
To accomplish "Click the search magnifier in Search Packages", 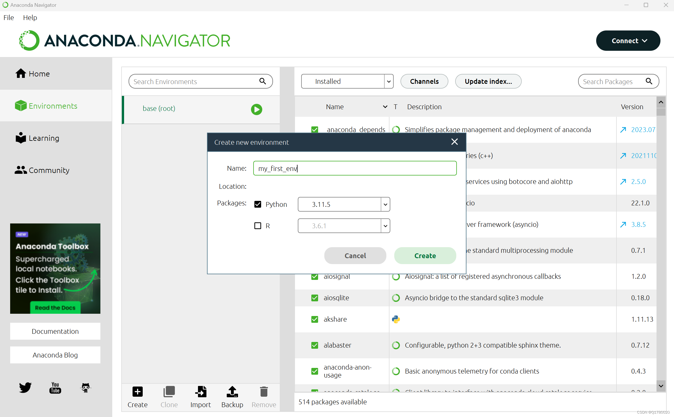I will 649,81.
